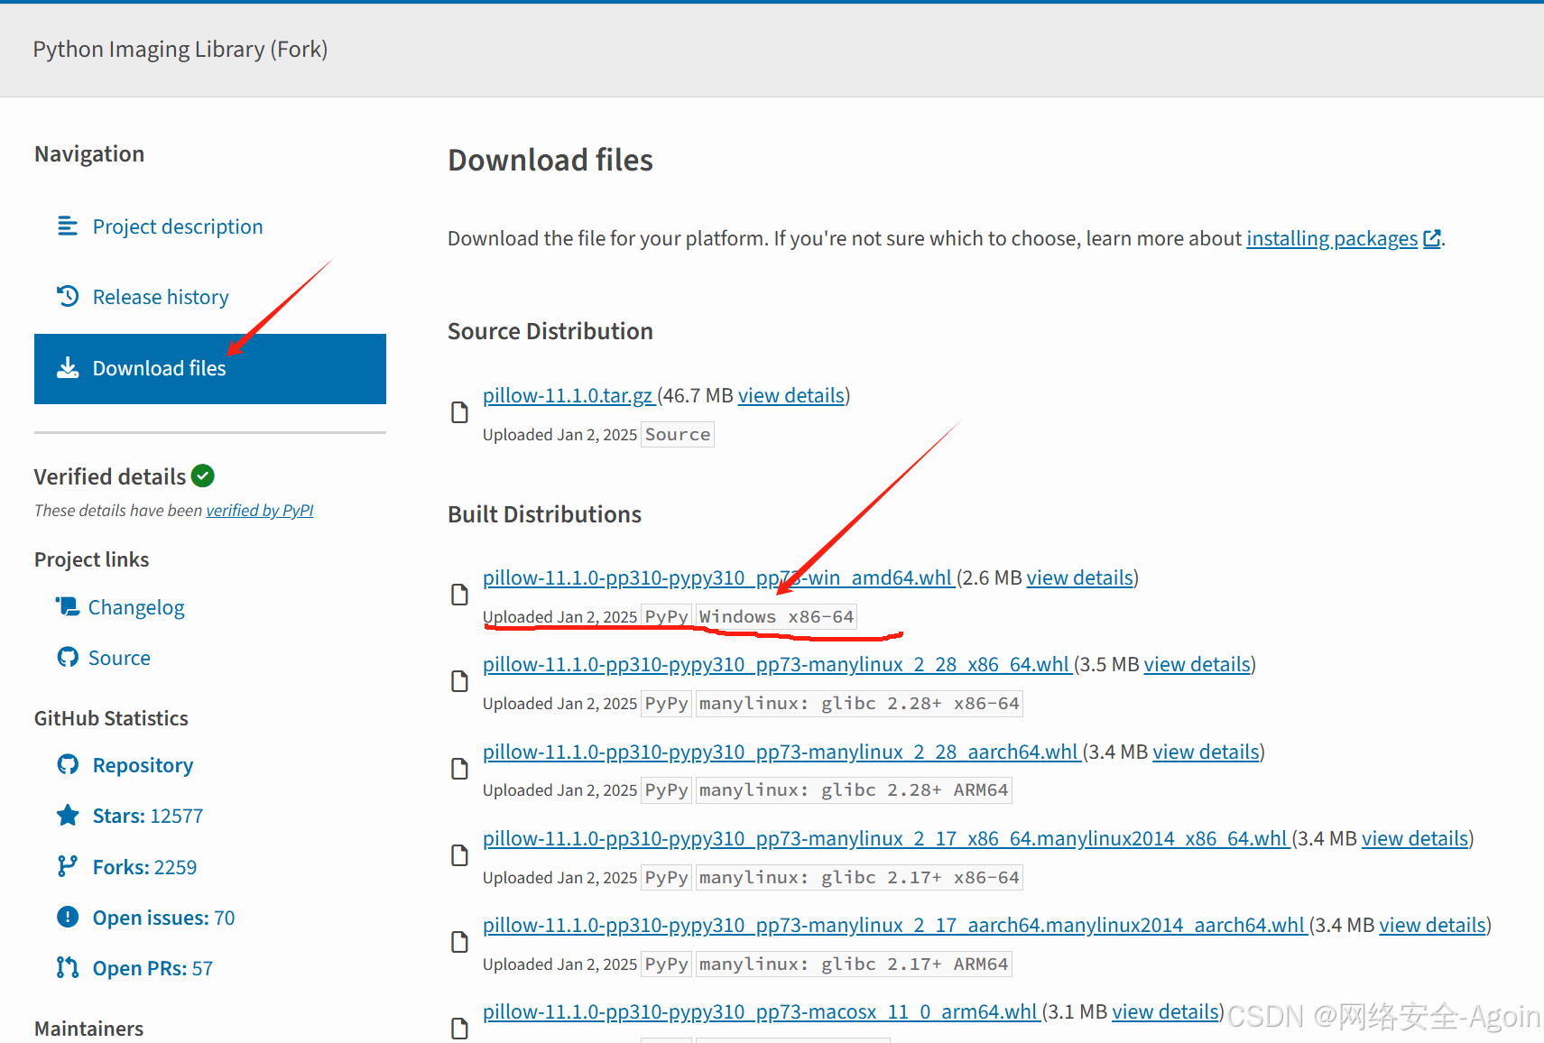Click the manylinux: glibc 2.17+ x86-64 tag
Screen dimensions: 1544x1043
tap(859, 878)
